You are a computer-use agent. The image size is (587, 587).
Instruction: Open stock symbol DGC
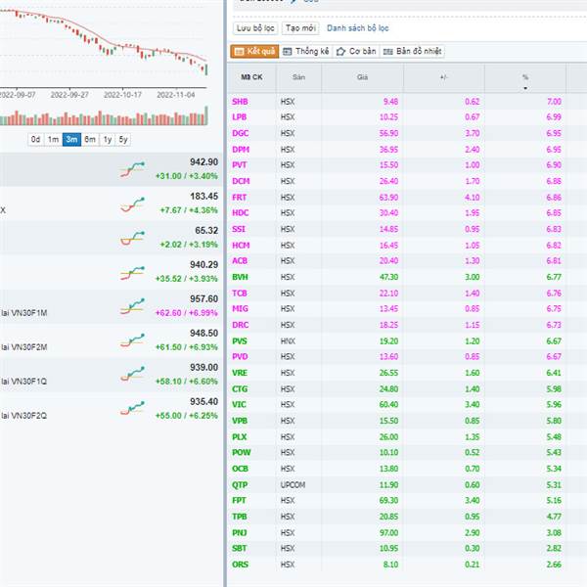(241, 133)
